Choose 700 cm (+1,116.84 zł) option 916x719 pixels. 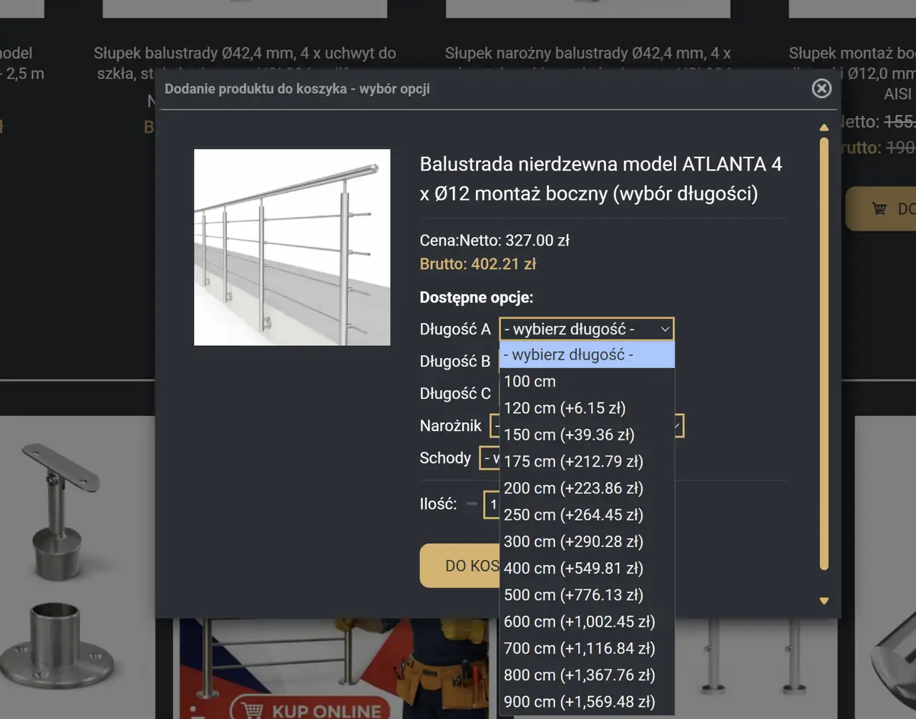(x=587, y=648)
